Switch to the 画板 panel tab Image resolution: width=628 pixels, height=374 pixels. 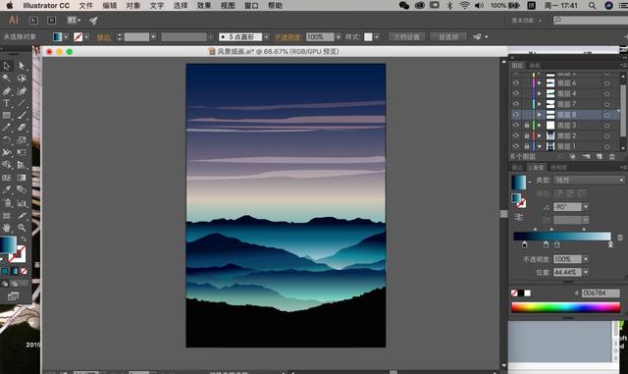tap(535, 66)
